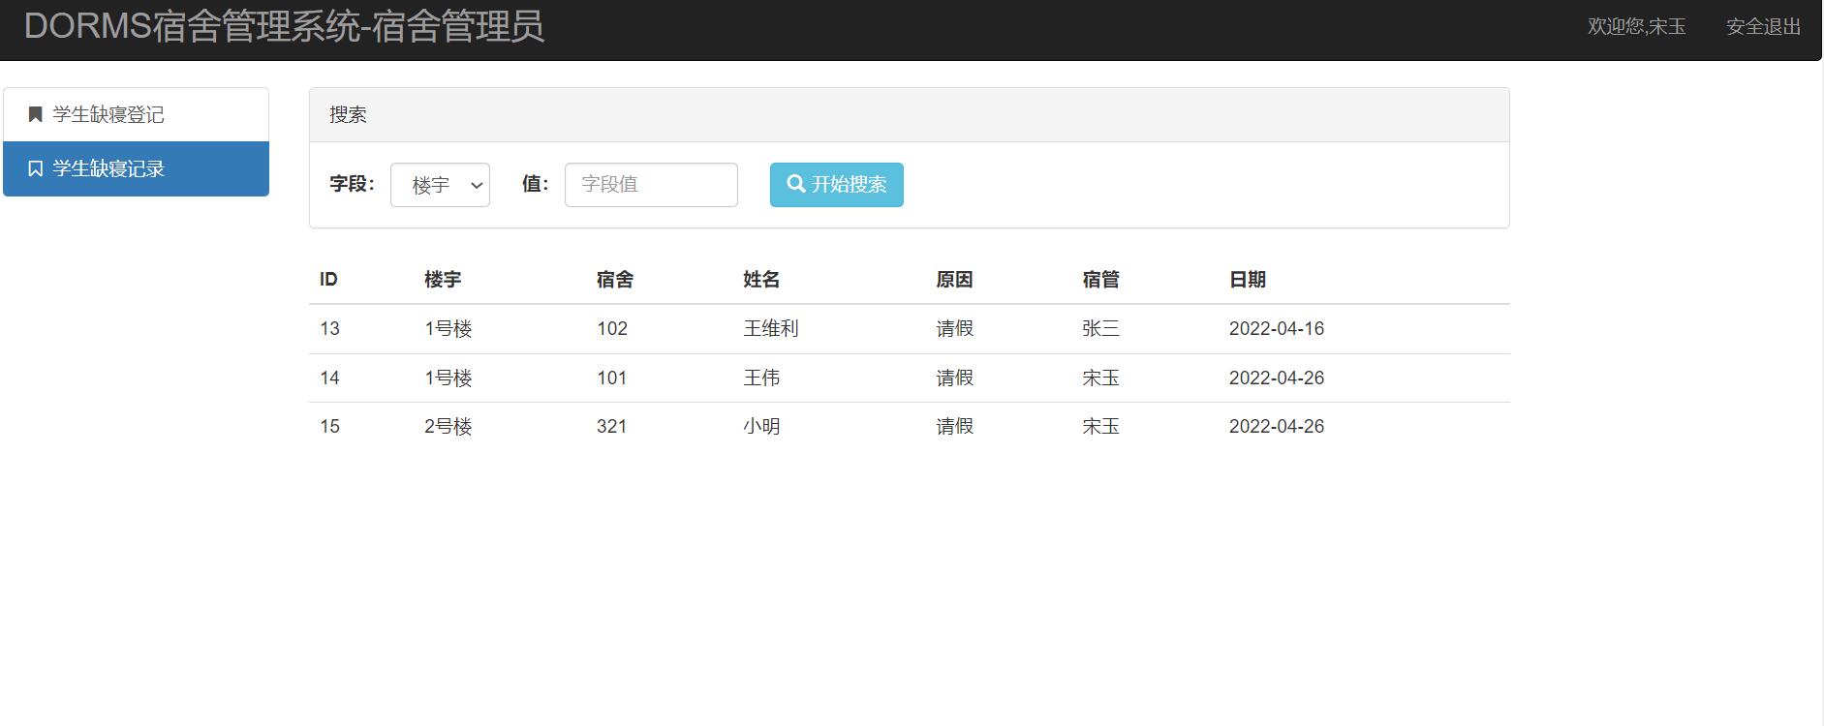Click the 楼宇 column header
The image size is (1824, 726).
[x=443, y=280]
